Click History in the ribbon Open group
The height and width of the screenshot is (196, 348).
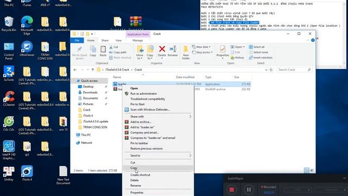point(237,58)
